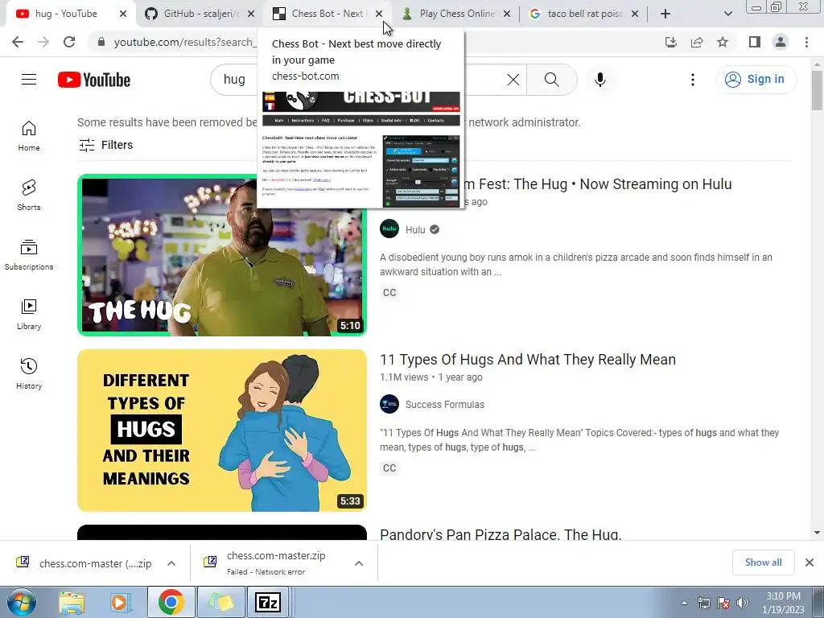Open Pandory's Pan Pizza Palace video title
Screen dimensions: 824x618
pyautogui.click(x=501, y=534)
